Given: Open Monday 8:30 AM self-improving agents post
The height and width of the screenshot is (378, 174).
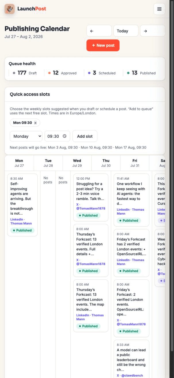Looking at the screenshot, I should pos(22,205).
